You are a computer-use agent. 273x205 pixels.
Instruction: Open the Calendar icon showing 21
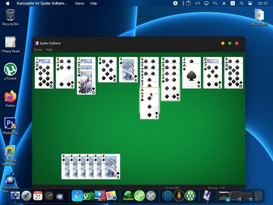tap(38, 196)
